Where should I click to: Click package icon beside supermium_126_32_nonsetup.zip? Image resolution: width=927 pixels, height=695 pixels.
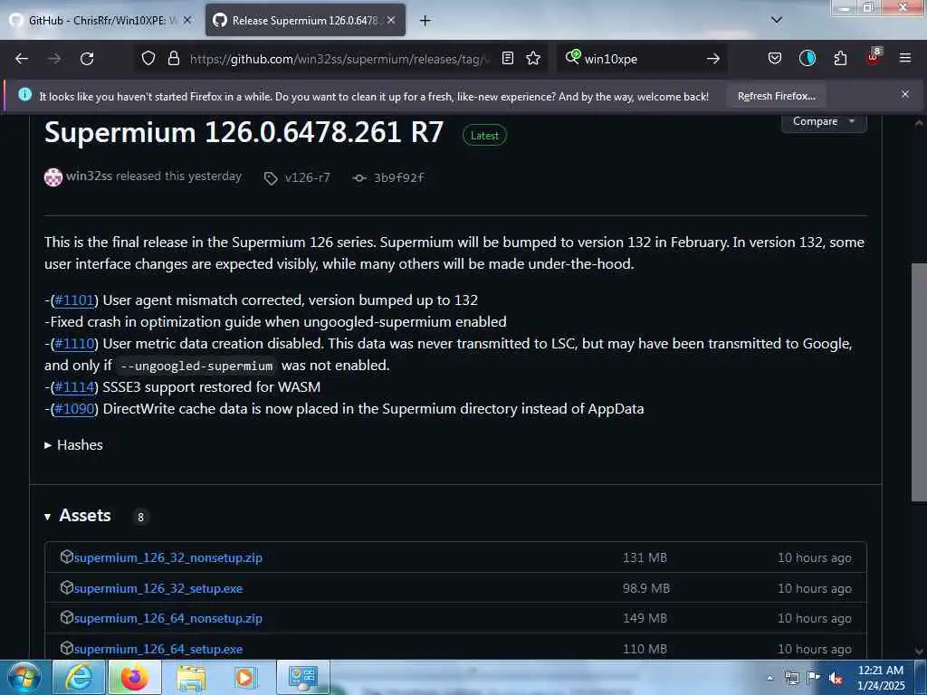tap(66, 557)
